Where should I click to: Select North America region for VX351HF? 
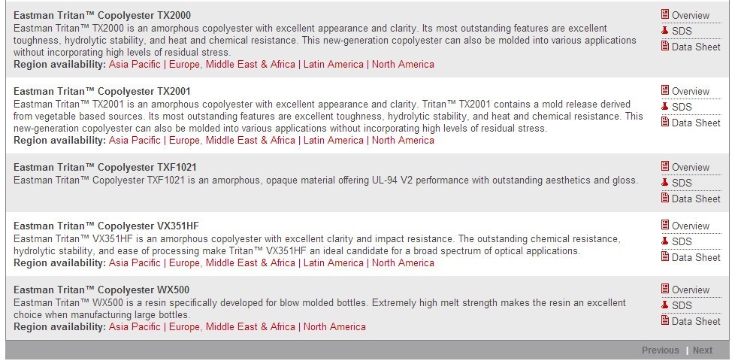coord(403,262)
